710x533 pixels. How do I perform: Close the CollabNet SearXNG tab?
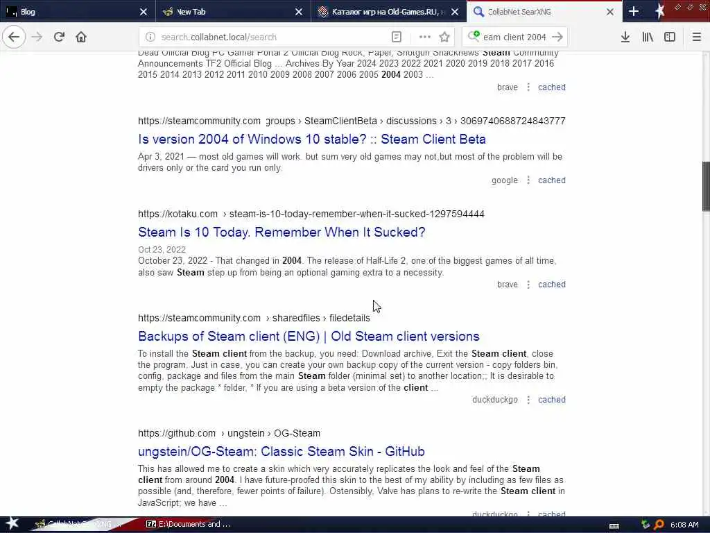pos(610,12)
